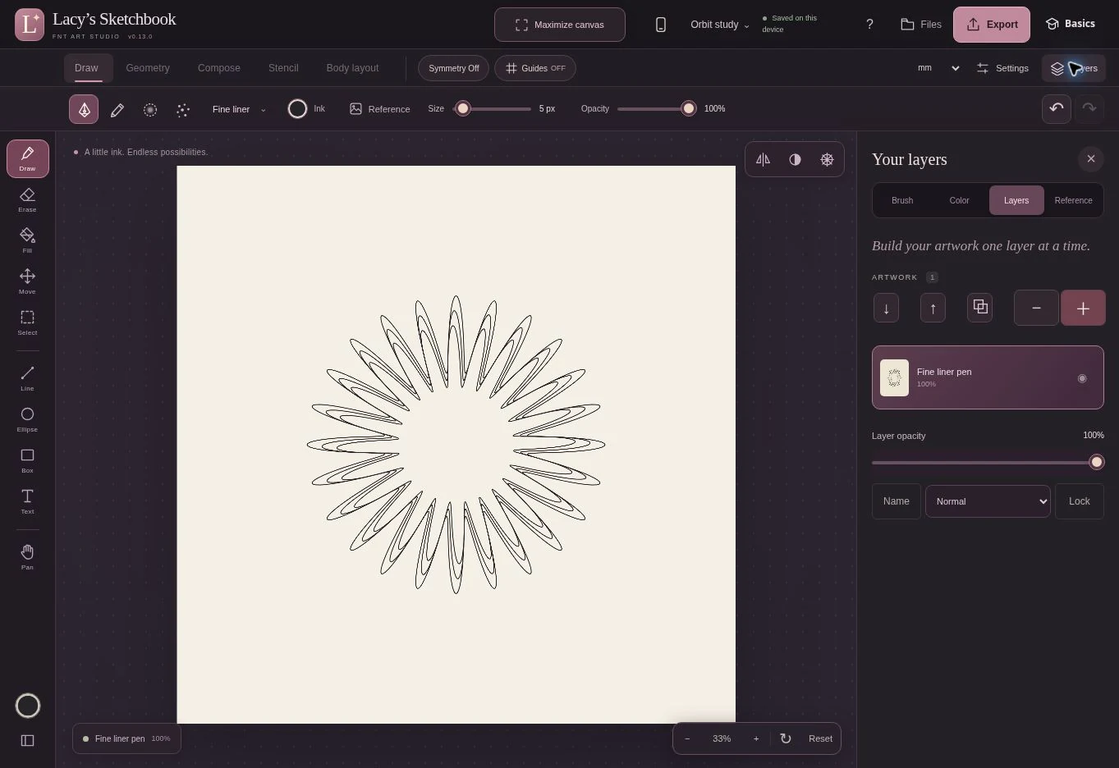Choose the Text tool
Viewport: 1119px width, 768px height.
click(x=27, y=501)
